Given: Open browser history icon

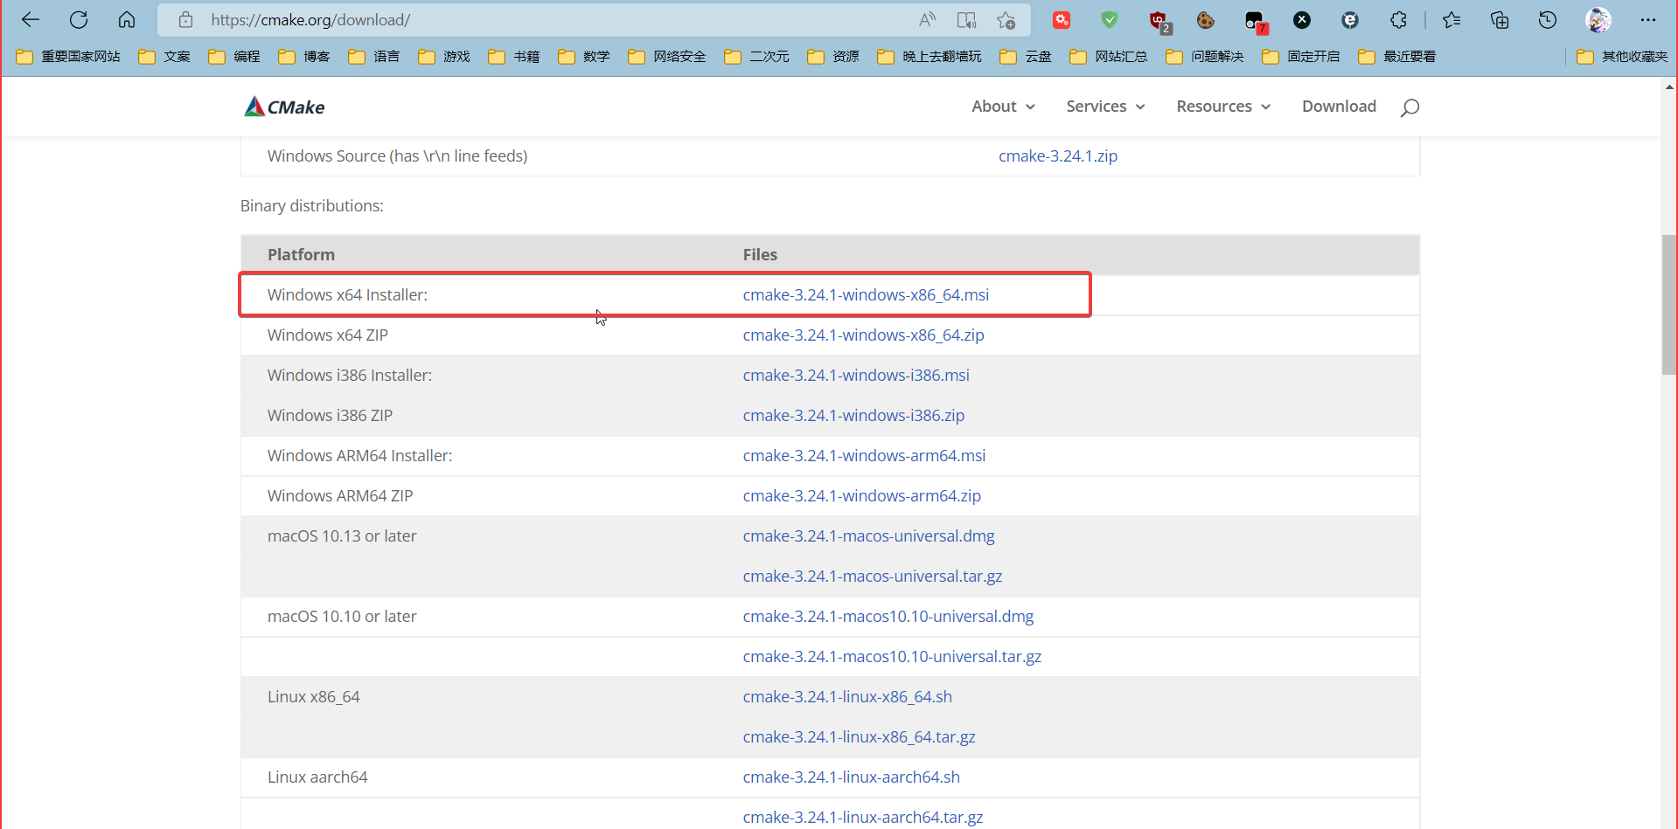Looking at the screenshot, I should (x=1548, y=19).
